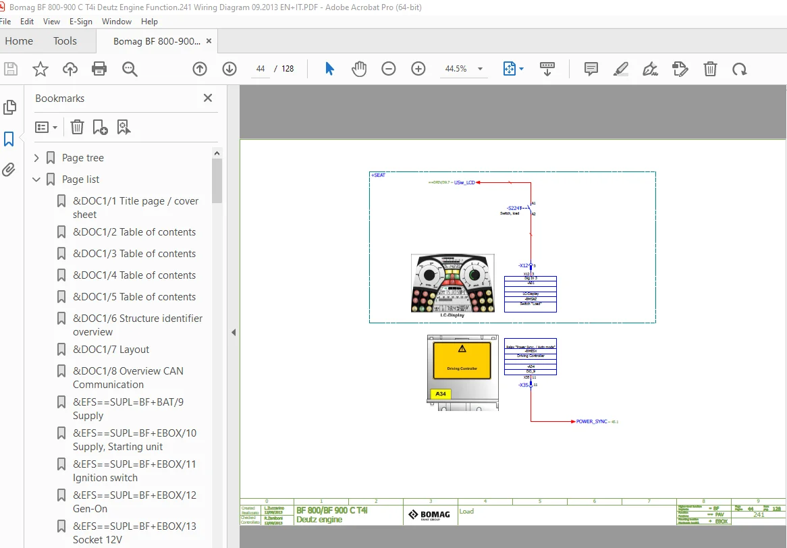Image resolution: width=787 pixels, height=548 pixels.
Task: Click the scrolling mode keyboard-arrow icon
Action: click(x=547, y=69)
